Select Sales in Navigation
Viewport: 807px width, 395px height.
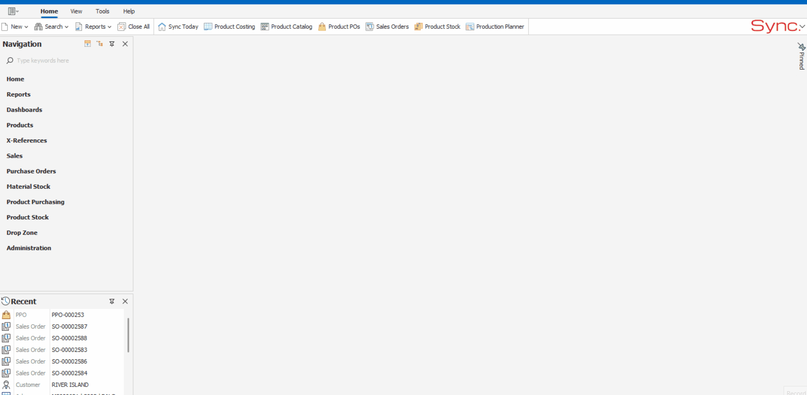[x=14, y=156]
